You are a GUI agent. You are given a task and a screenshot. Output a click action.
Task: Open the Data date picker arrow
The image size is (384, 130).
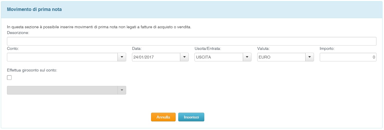coord(184,57)
